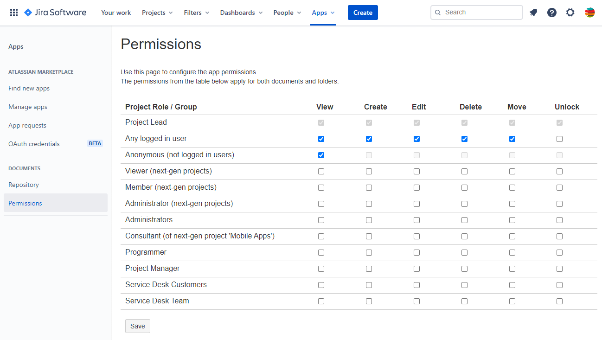This screenshot has height=340, width=602.
Task: Check Delete for Service Desk Team
Action: pos(464,301)
